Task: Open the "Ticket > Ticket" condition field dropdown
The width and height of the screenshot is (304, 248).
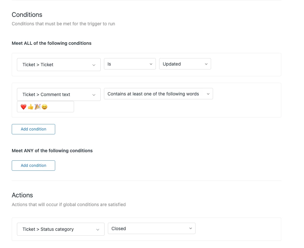Action: pyautogui.click(x=58, y=65)
